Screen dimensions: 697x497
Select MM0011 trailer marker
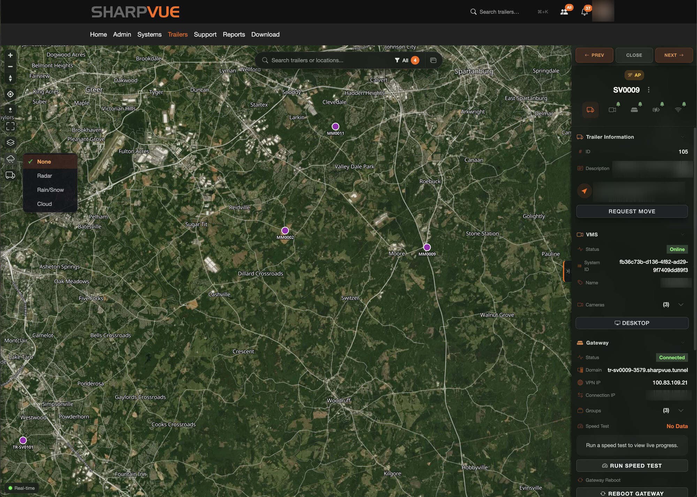(335, 126)
